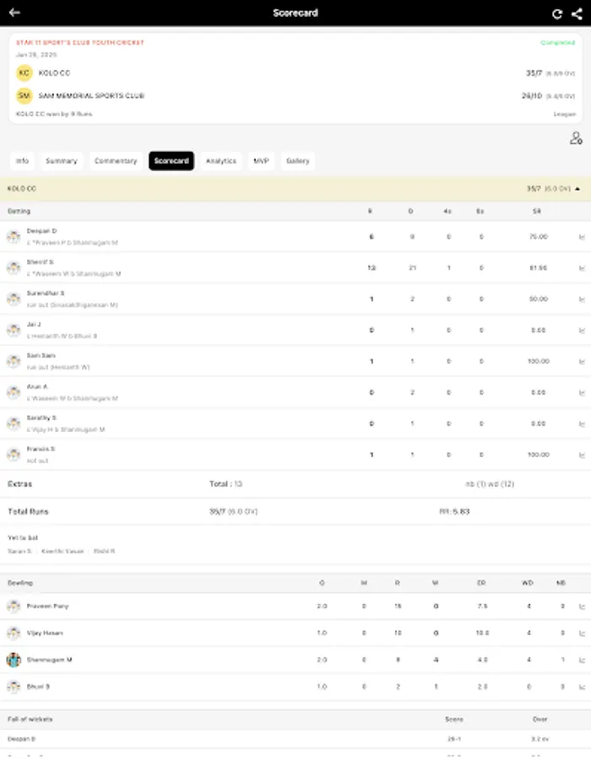Open the MVP tab

tap(260, 161)
